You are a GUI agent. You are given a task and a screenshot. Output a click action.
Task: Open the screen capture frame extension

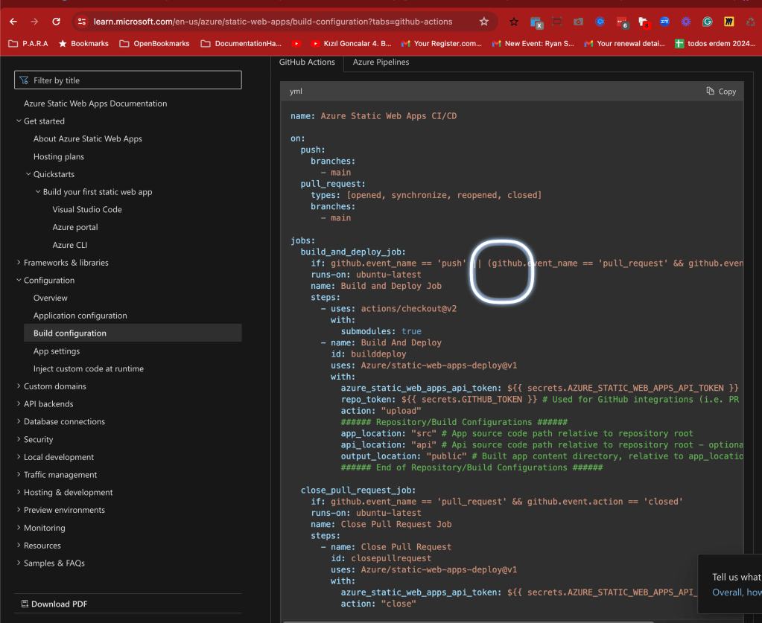pyautogui.click(x=557, y=22)
